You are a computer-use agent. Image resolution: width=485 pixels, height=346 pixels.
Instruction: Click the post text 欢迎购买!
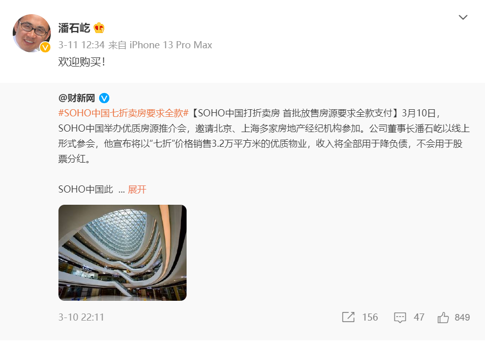82,62
